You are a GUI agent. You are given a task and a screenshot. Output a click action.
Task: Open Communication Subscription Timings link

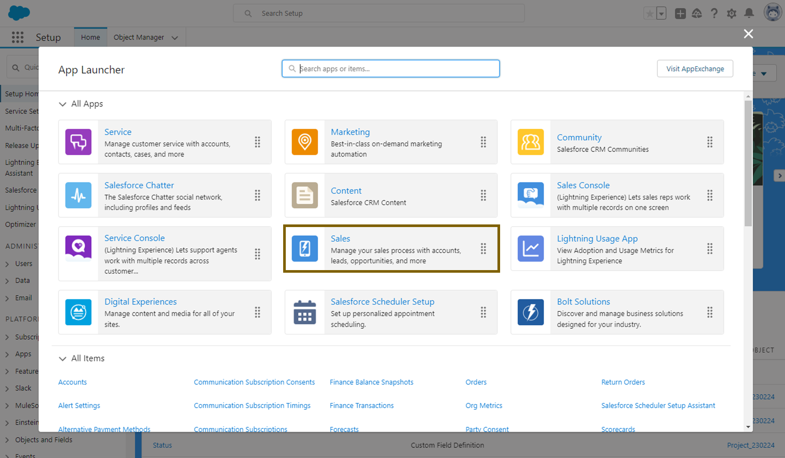[252, 405]
